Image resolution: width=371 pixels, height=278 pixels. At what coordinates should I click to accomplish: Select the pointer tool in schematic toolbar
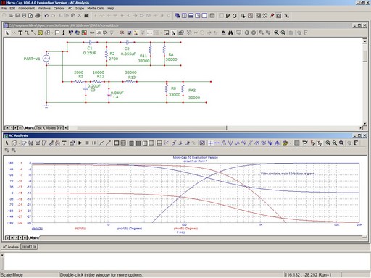coord(7,33)
